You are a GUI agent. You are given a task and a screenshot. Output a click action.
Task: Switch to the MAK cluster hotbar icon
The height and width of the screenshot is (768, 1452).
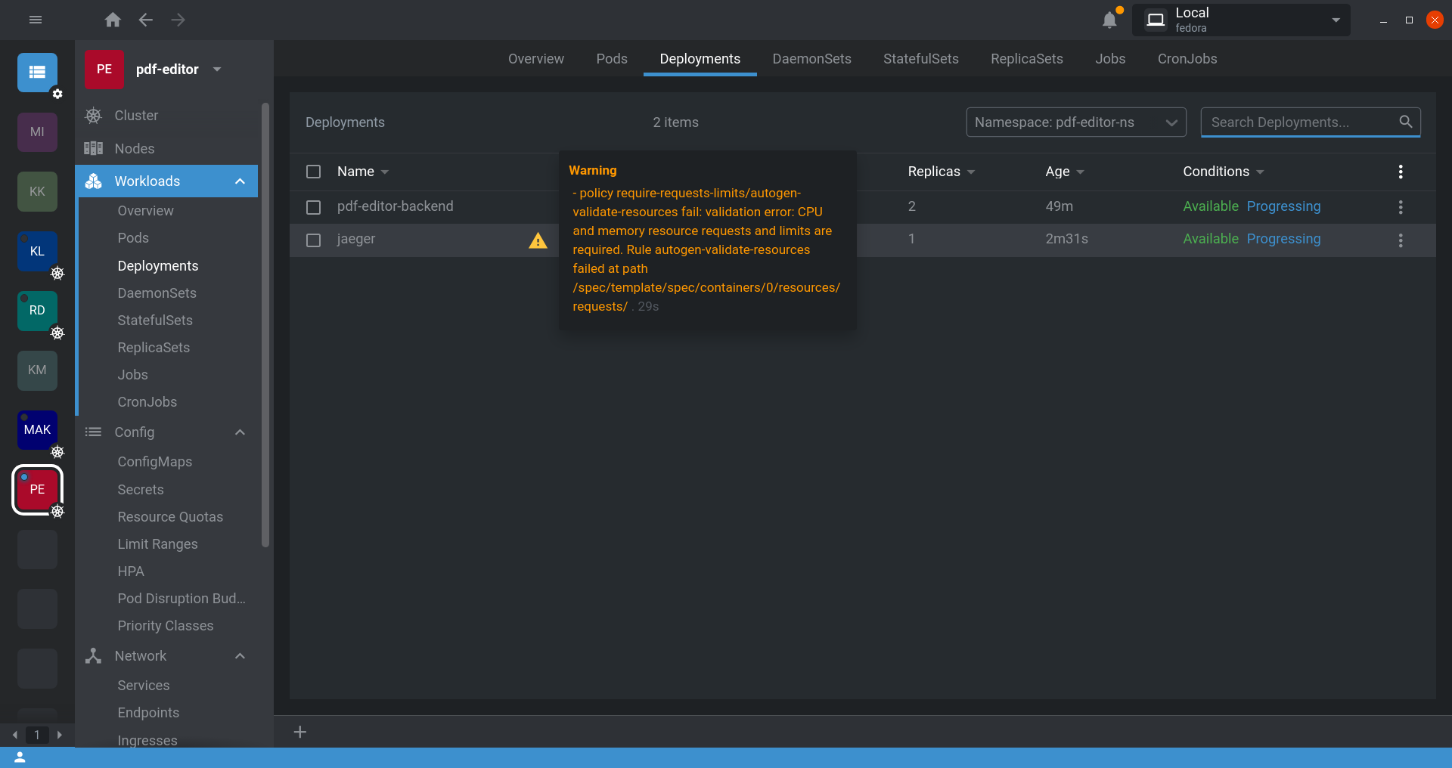[x=37, y=430]
